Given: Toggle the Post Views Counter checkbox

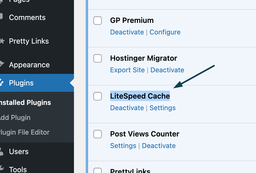Looking at the screenshot, I should [98, 134].
